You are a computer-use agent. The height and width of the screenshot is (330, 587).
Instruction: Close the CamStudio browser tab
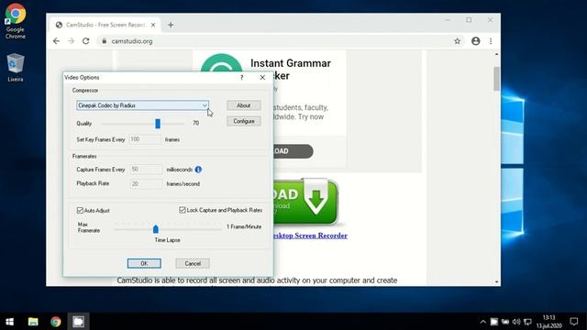click(x=153, y=25)
